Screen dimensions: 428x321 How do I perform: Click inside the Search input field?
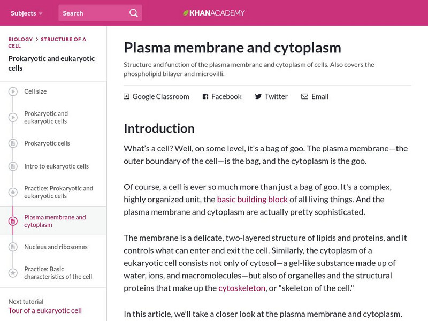pyautogui.click(x=91, y=12)
